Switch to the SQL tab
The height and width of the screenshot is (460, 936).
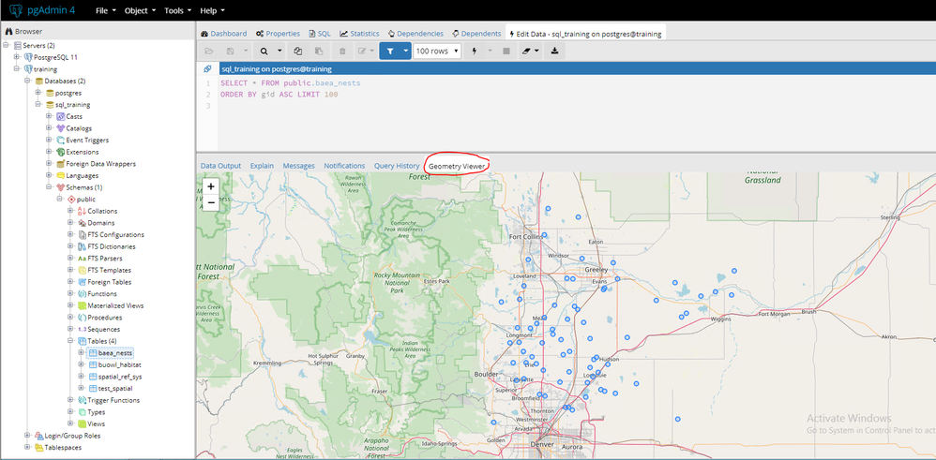pos(320,34)
